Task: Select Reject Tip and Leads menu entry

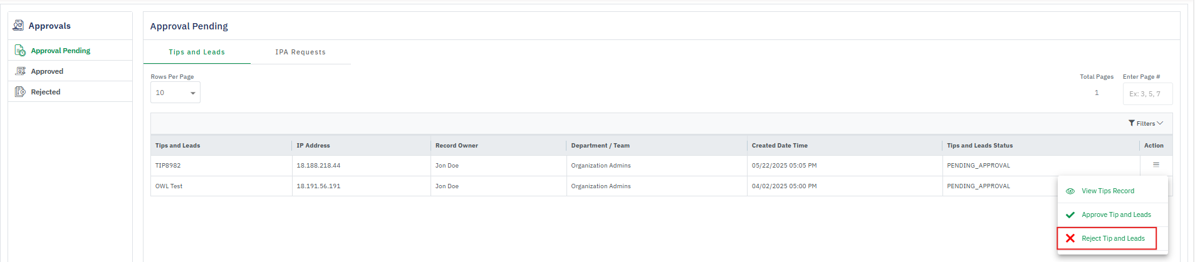Action: [1113, 238]
